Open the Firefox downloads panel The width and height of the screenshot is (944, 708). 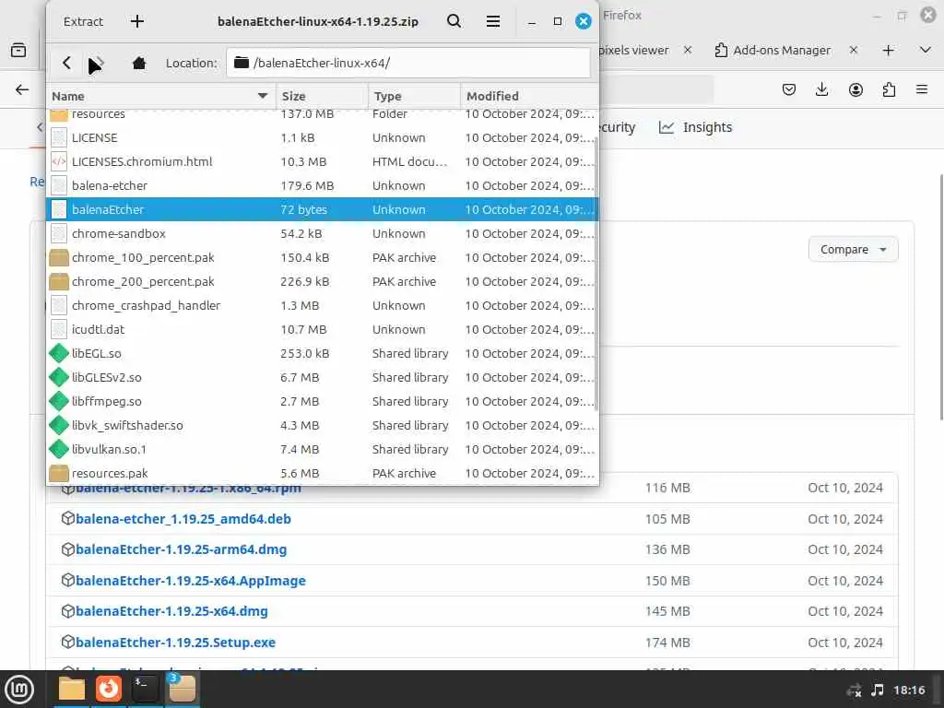[821, 89]
